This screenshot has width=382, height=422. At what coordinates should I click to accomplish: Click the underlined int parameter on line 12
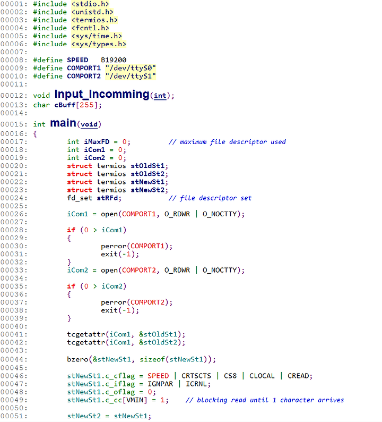pos(160,96)
